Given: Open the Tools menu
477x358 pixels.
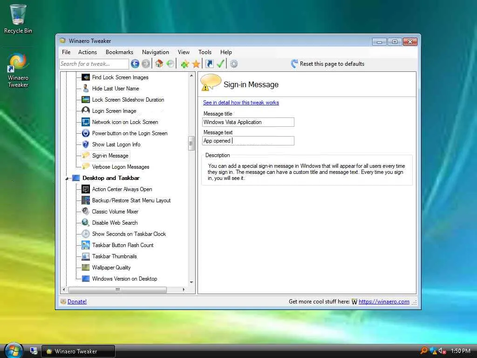Looking at the screenshot, I should (x=205, y=52).
